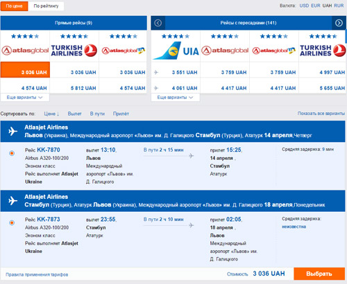Click the departure time 13:10
The image size is (347, 284).
tap(108, 150)
